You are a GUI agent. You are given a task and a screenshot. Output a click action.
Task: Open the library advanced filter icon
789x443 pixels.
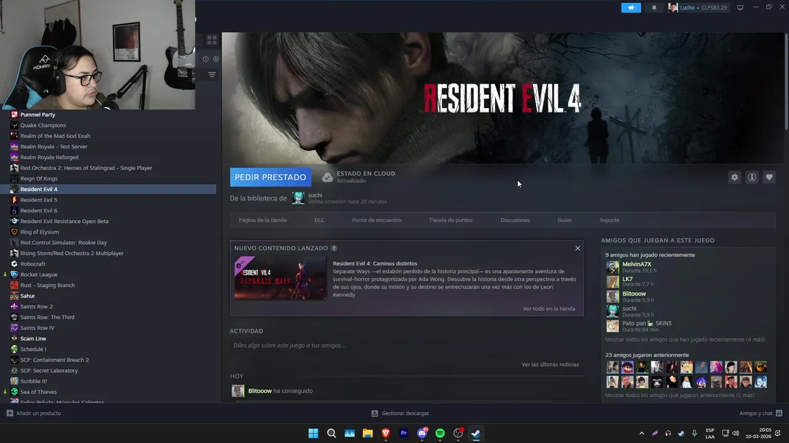tap(211, 74)
